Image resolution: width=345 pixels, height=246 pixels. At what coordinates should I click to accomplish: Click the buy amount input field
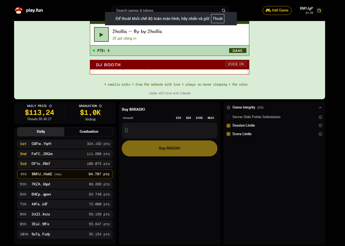pos(169,131)
